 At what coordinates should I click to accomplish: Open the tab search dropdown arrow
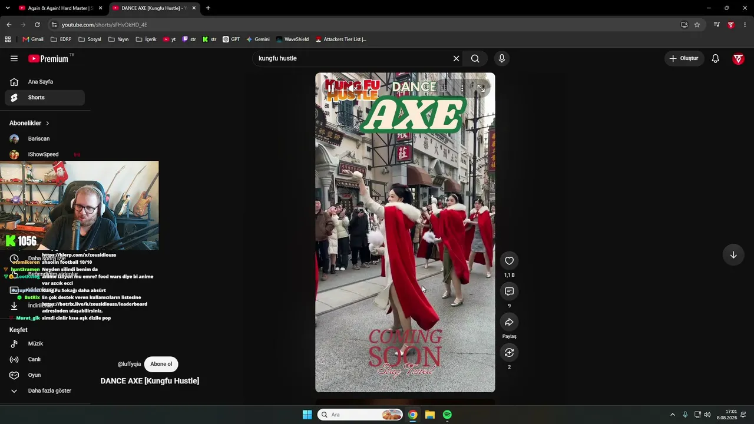8,8
